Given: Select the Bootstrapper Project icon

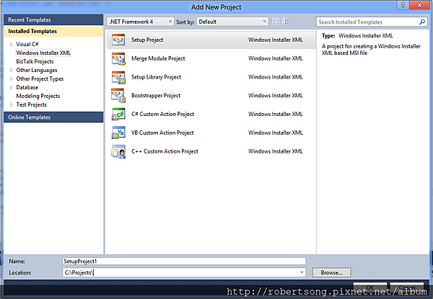Looking at the screenshot, I should point(118,96).
